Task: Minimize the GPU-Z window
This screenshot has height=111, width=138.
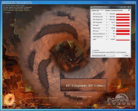Action: 122,7
